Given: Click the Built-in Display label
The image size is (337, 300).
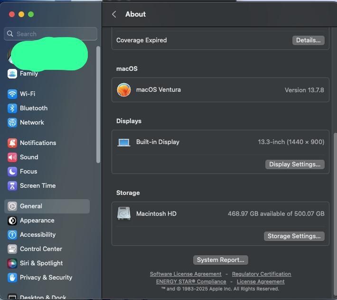Looking at the screenshot, I should pyautogui.click(x=158, y=142).
